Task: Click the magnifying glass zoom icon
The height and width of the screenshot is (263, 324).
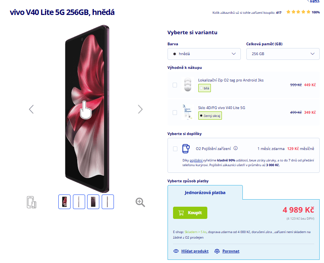Action: pyautogui.click(x=140, y=202)
